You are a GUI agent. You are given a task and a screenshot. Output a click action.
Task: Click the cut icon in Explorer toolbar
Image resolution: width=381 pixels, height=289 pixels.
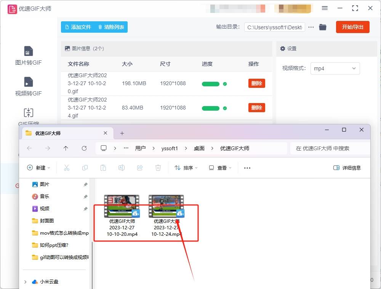(x=67, y=167)
